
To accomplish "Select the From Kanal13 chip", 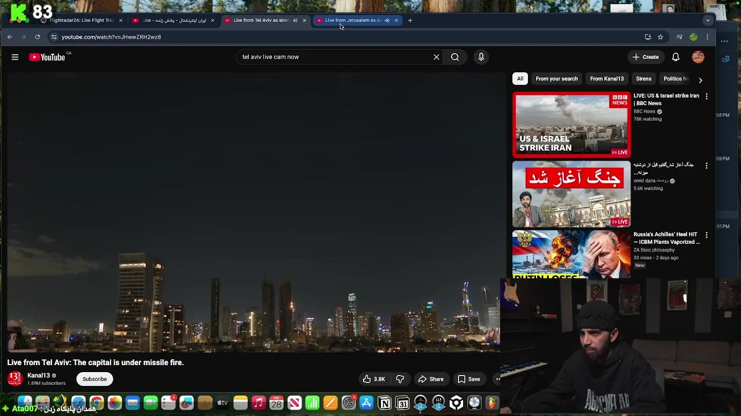I will pos(607,79).
